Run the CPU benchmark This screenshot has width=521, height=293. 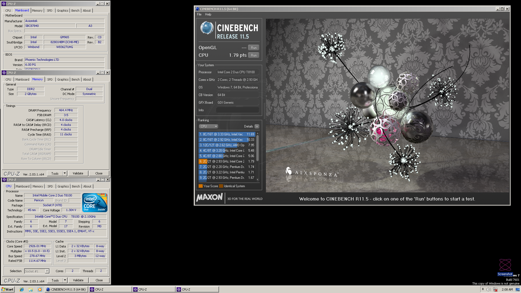pyautogui.click(x=254, y=55)
